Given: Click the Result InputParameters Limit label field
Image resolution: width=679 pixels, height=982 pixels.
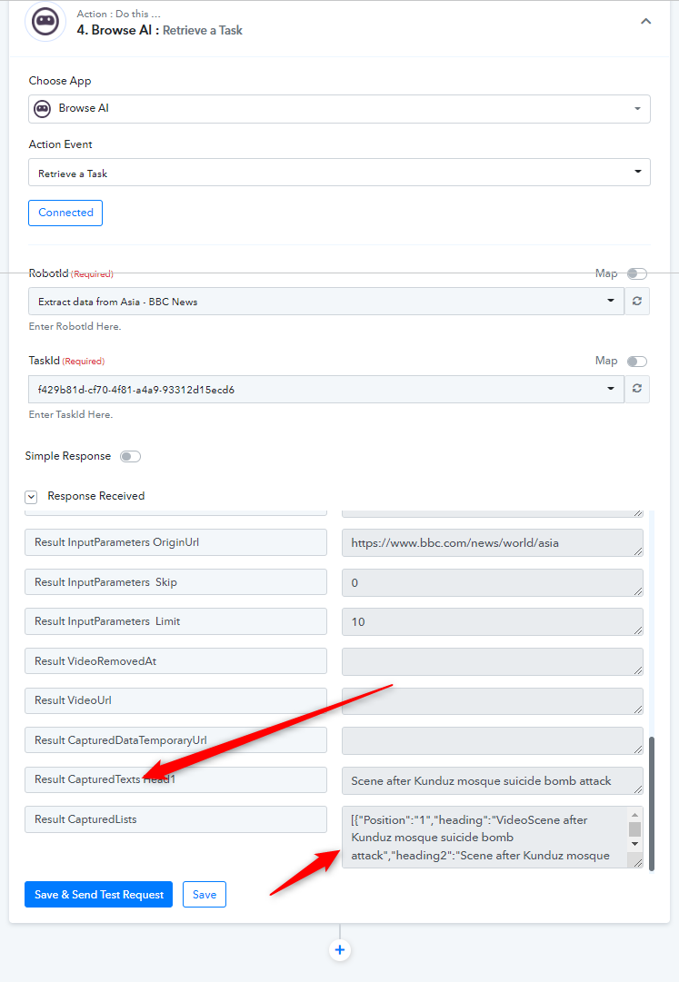Looking at the screenshot, I should tap(176, 621).
